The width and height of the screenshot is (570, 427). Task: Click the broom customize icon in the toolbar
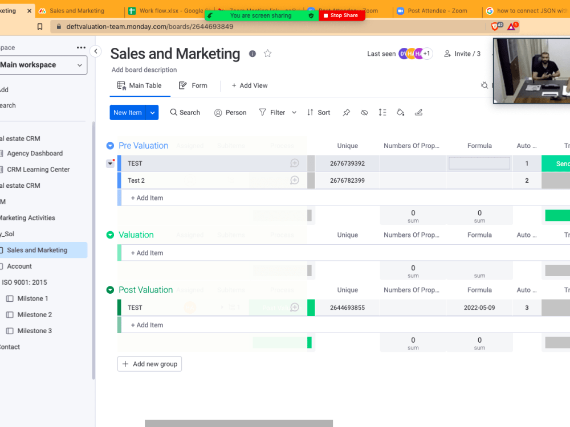point(418,112)
